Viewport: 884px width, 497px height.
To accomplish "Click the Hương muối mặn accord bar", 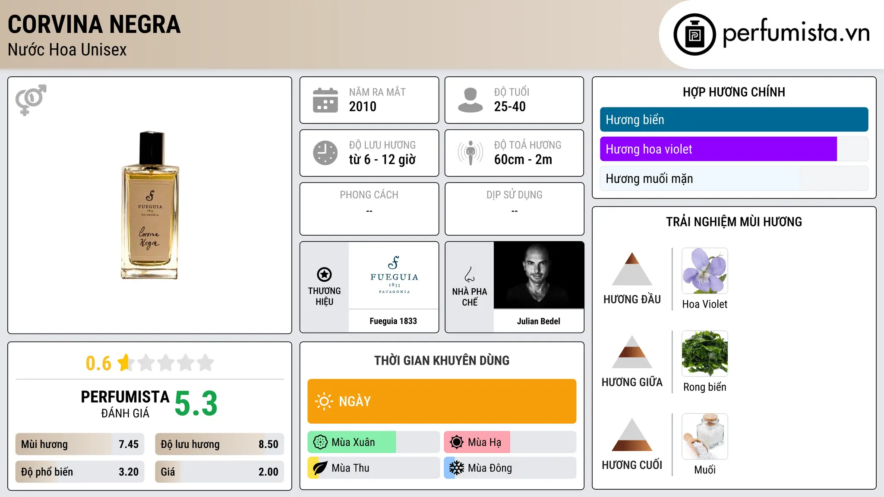I will 734,178.
